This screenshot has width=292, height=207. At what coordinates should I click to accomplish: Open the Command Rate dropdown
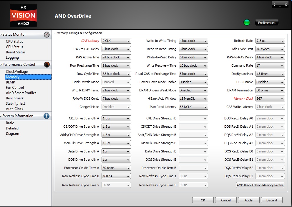pos(270,65)
